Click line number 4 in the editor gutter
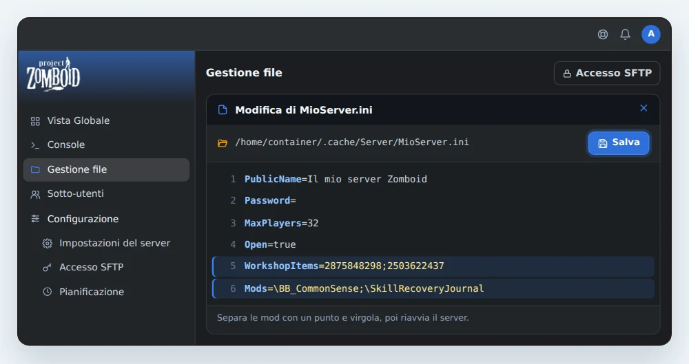This screenshot has height=364, width=689. [233, 244]
